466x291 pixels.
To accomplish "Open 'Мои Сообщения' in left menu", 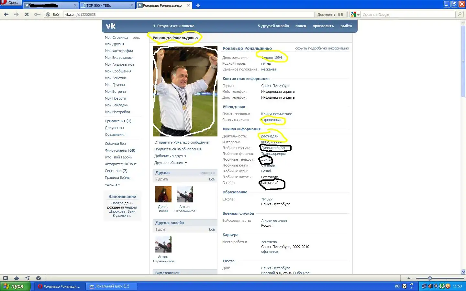I will point(118,71).
